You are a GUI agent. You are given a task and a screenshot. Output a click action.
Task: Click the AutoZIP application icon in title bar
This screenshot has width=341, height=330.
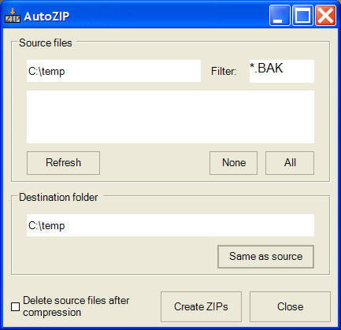[x=13, y=16]
